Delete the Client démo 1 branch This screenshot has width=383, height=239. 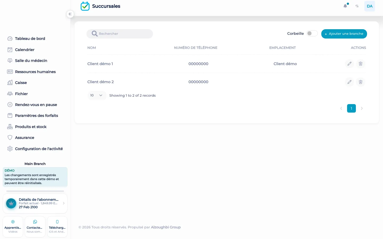[x=360, y=64]
